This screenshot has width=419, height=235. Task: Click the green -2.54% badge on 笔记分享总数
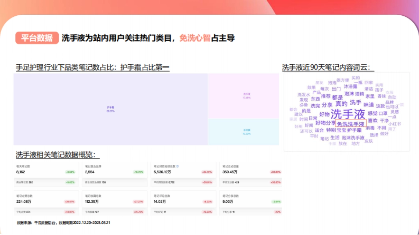[x=276, y=202]
